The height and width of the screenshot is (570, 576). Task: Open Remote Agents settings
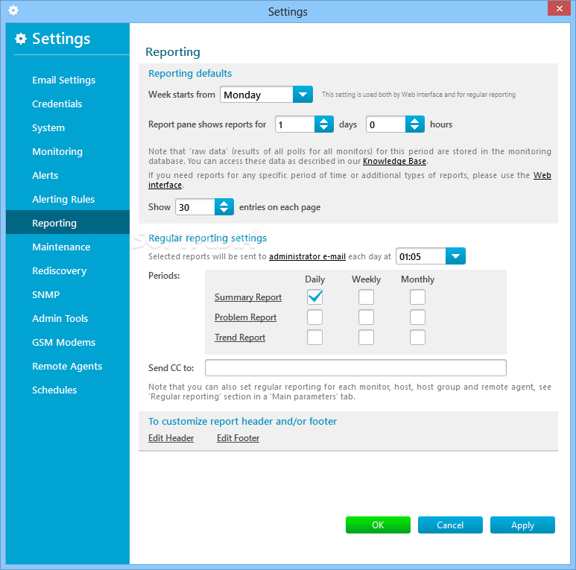pyautogui.click(x=67, y=366)
